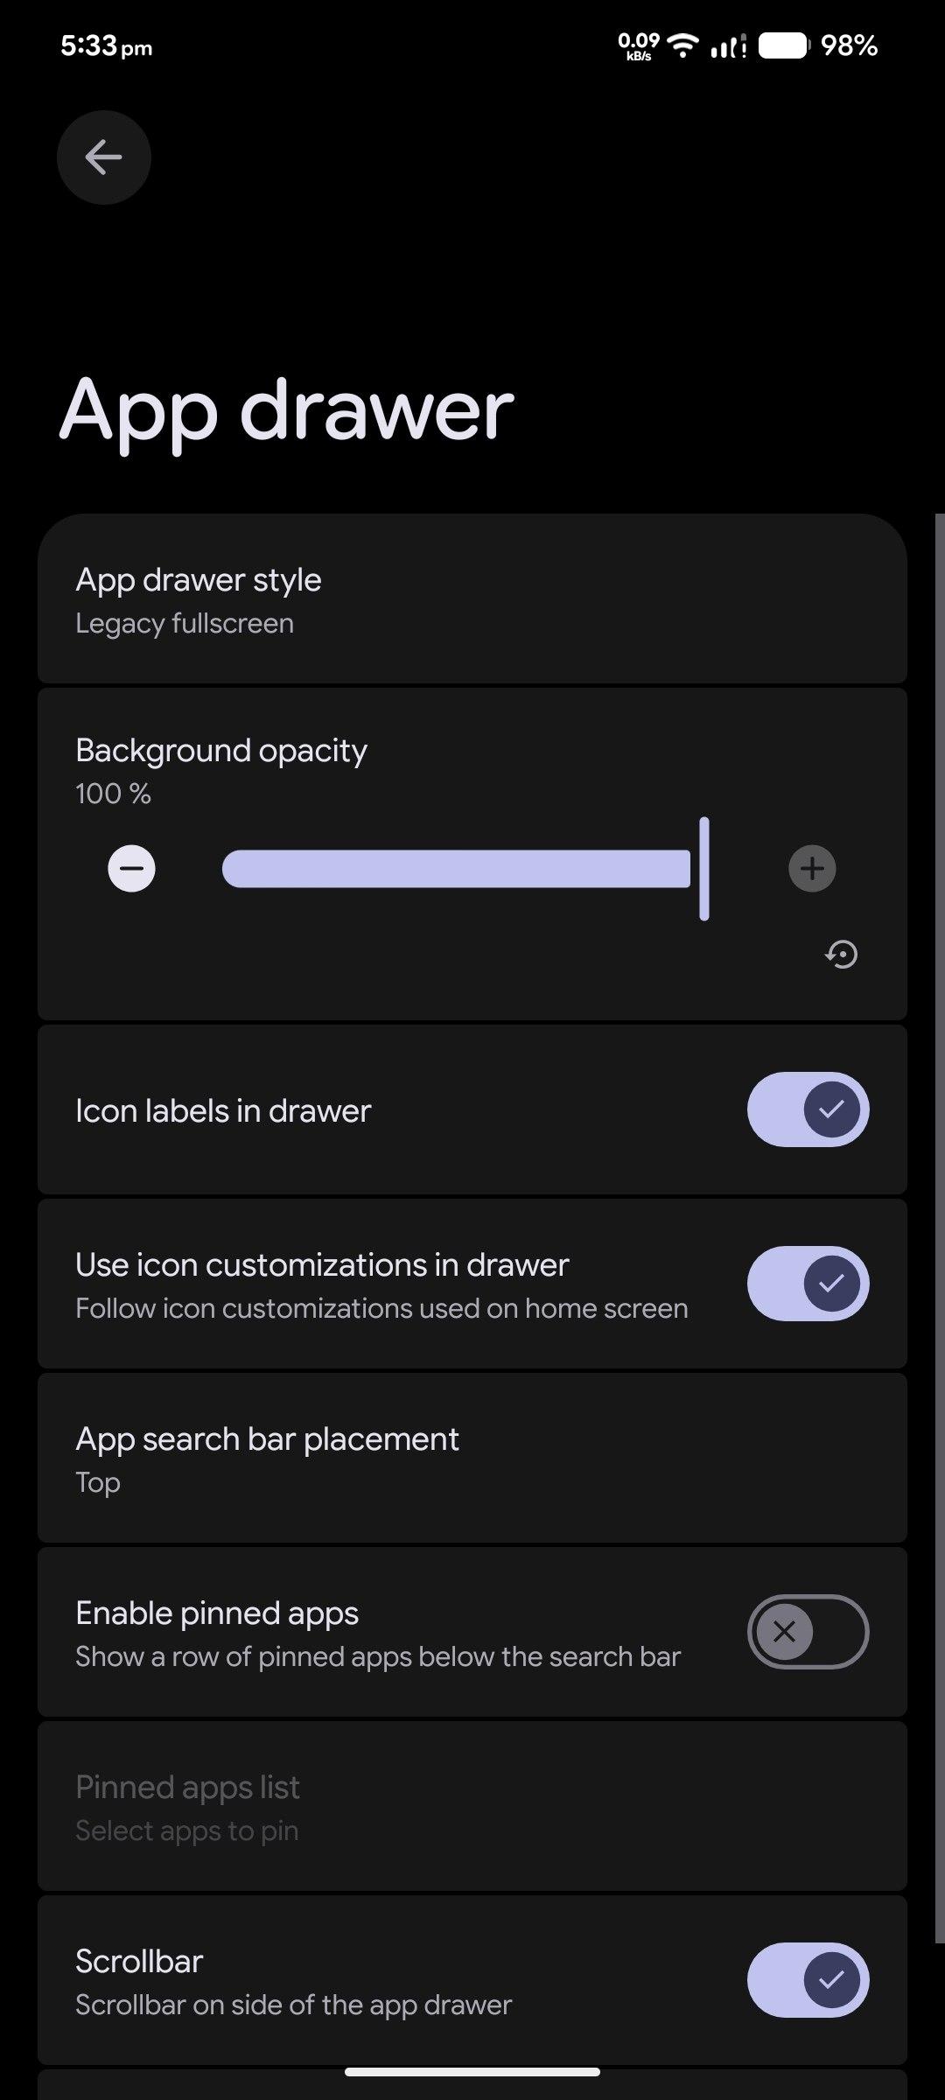Disable Icon labels in drawer
The width and height of the screenshot is (945, 2100).
click(x=808, y=1109)
